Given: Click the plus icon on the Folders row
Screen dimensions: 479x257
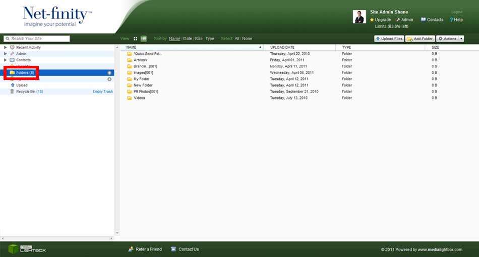Looking at the screenshot, I should click(x=109, y=73).
